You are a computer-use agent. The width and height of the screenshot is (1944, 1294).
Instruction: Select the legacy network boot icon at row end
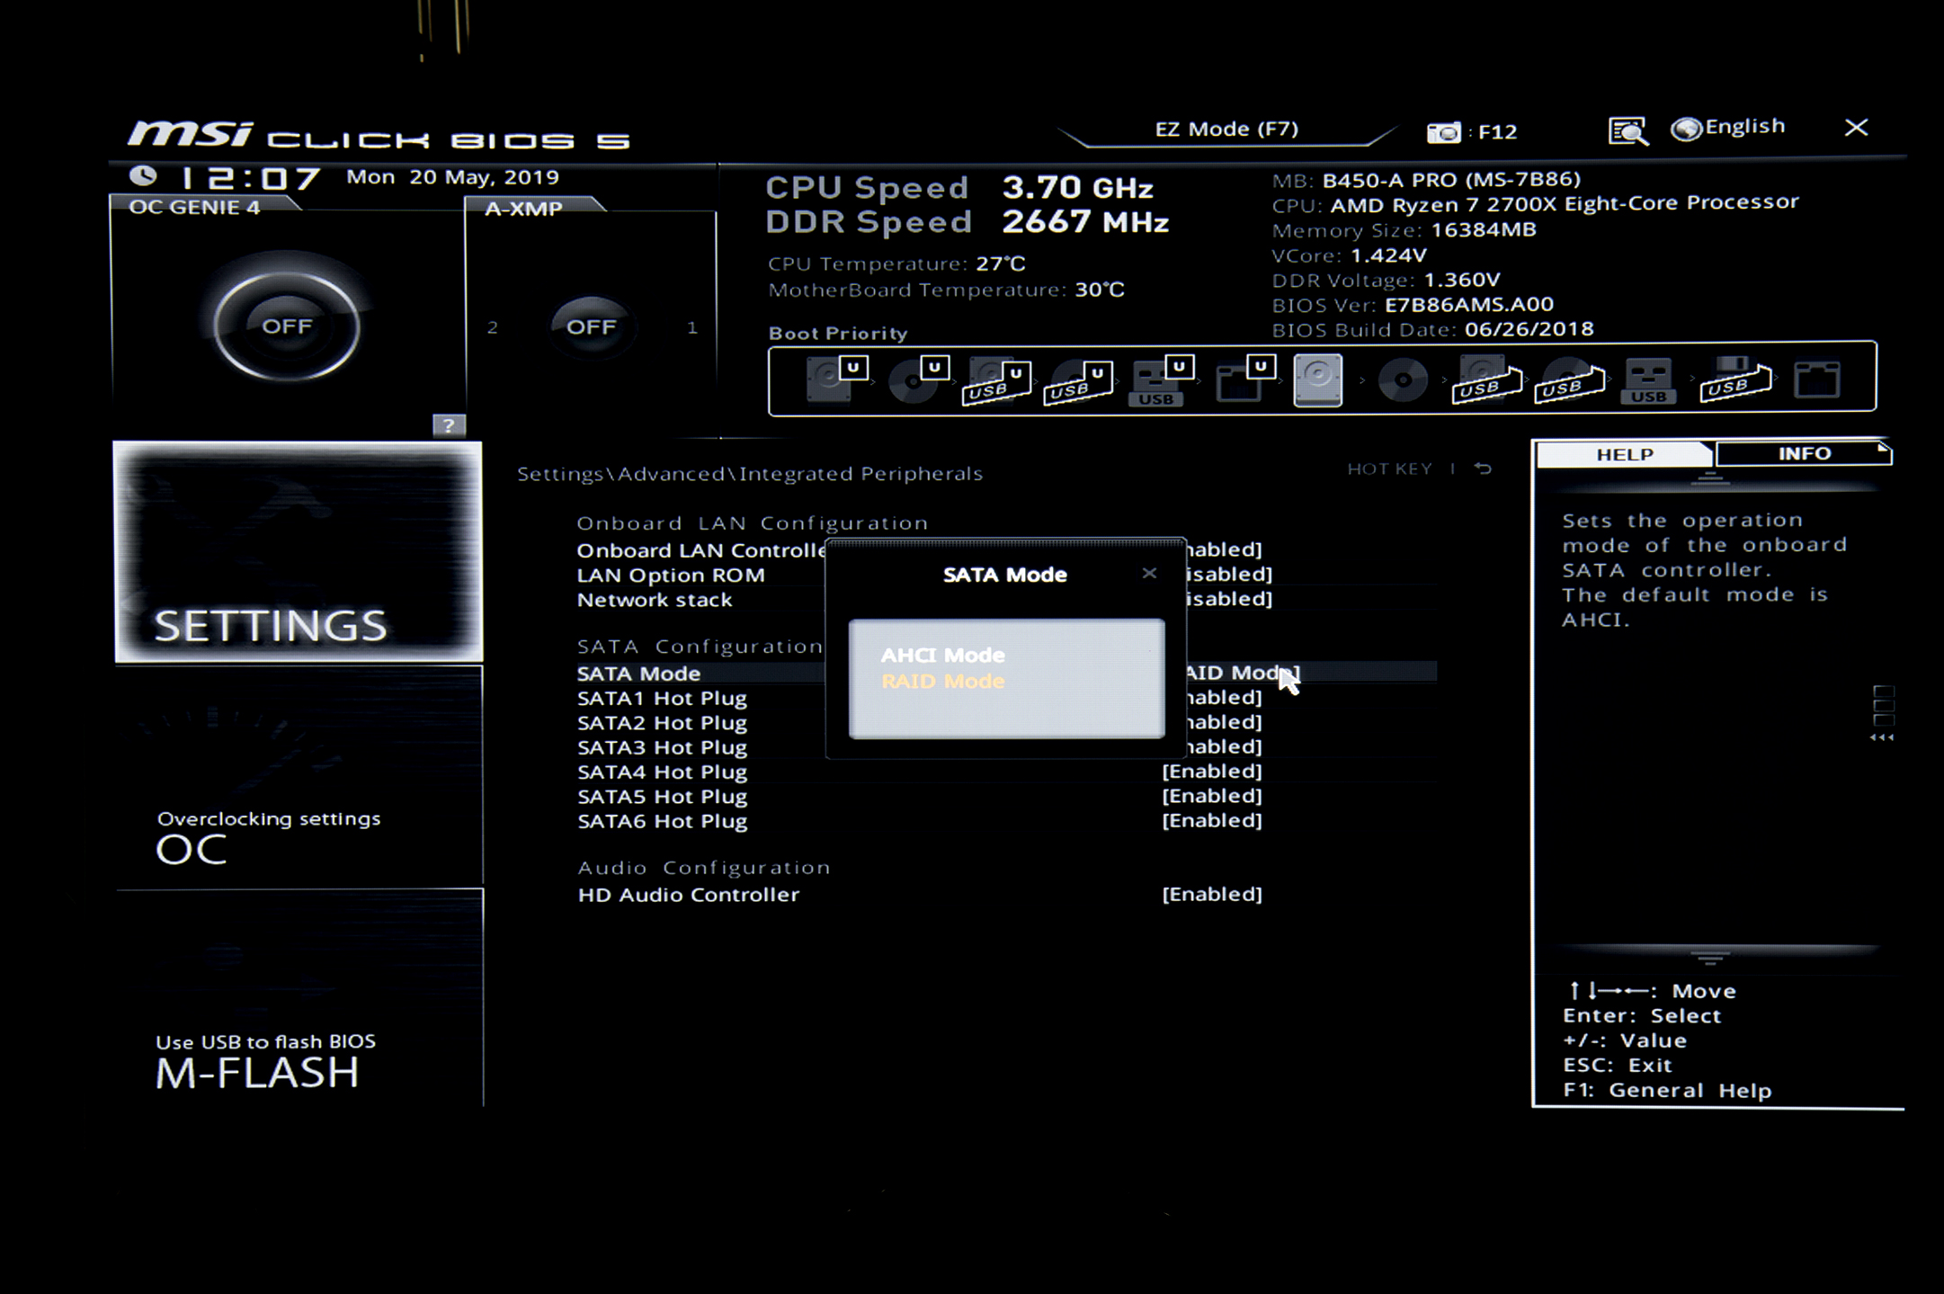pos(1817,379)
